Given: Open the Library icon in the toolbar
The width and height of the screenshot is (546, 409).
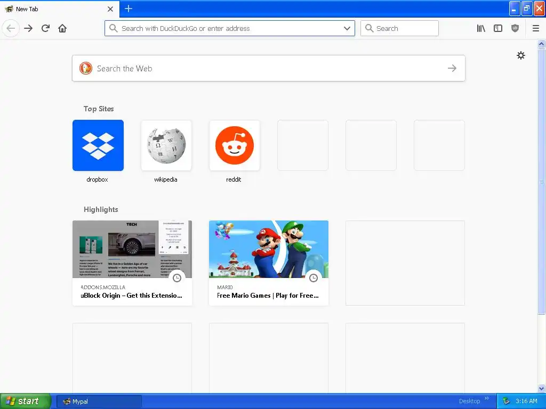Looking at the screenshot, I should click(x=481, y=28).
